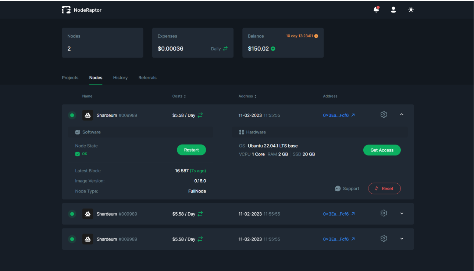
Task: Click the green status dot of the second row
Action: [72, 214]
